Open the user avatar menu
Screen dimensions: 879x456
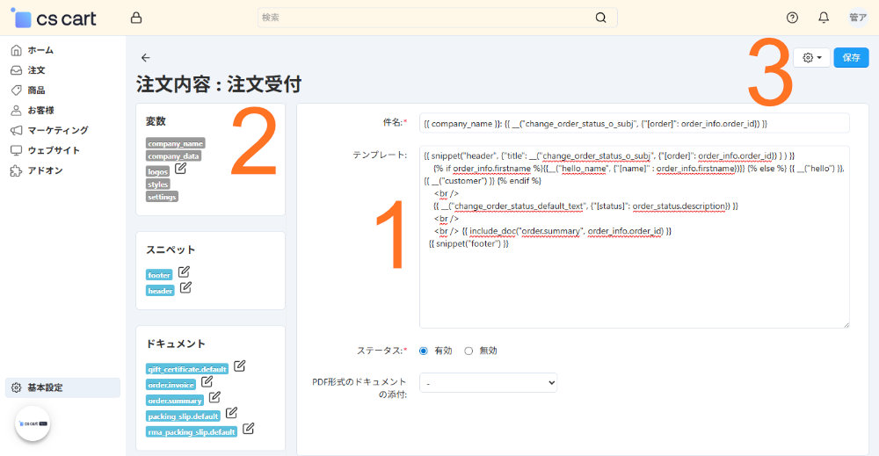pos(858,18)
